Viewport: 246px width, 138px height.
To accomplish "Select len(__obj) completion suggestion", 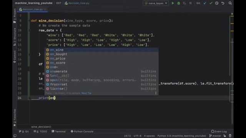I will click(x=101, y=76).
